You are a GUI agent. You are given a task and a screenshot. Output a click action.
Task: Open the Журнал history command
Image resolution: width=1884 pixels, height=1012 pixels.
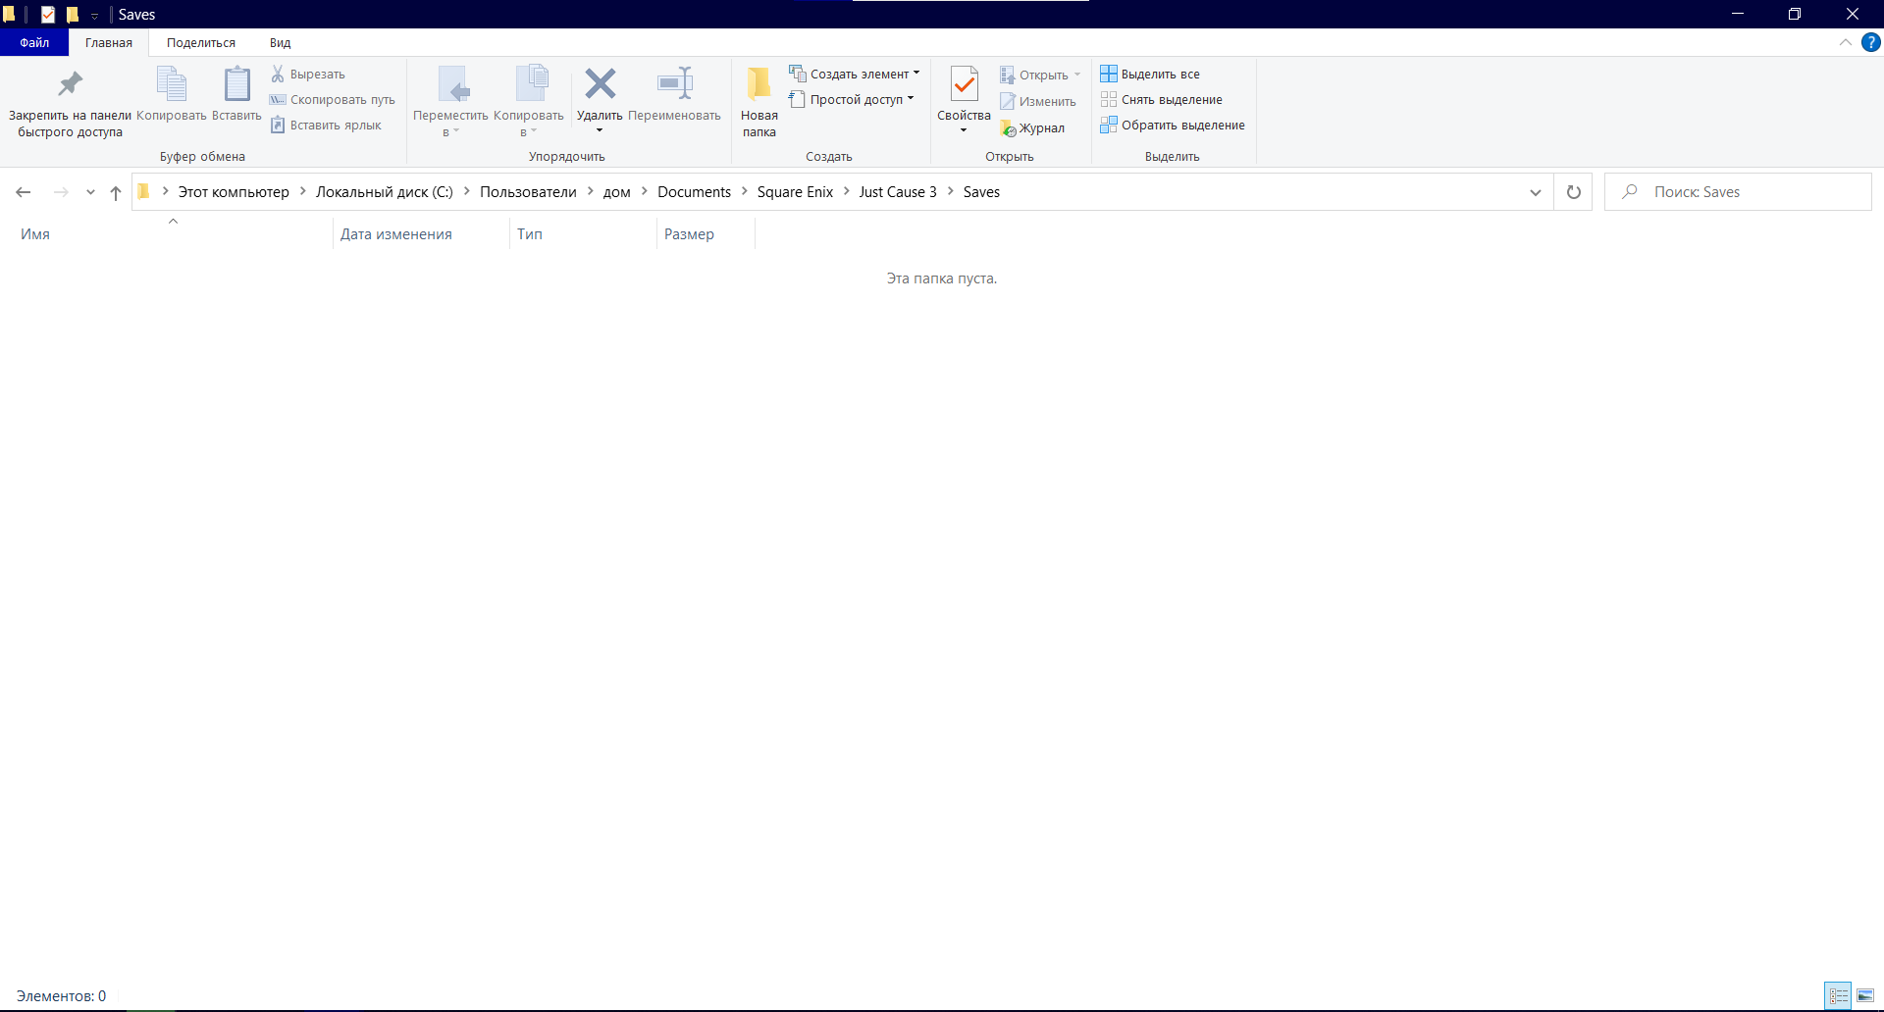tap(1032, 128)
